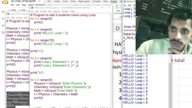Click shell output "HELLO- Loop i: 7"
The image size is (192, 108).
(135, 95)
